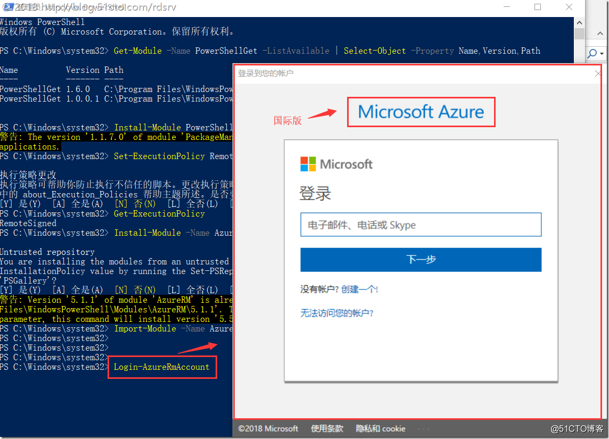609x439 pixels.
Task: Close the Azure sign-in dialog
Action: point(598,73)
